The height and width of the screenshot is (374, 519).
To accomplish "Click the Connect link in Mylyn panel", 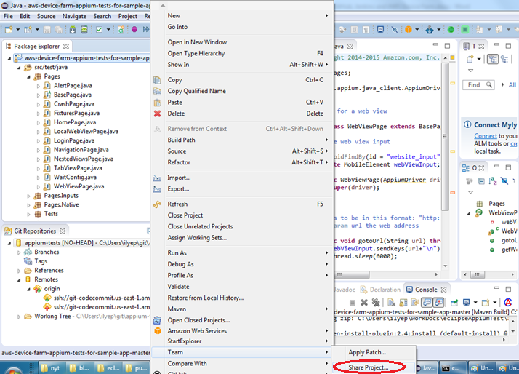I will (x=486, y=136).
